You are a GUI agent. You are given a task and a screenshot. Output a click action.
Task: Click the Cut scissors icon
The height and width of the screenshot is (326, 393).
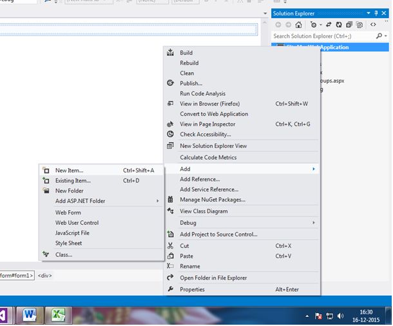pyautogui.click(x=171, y=246)
